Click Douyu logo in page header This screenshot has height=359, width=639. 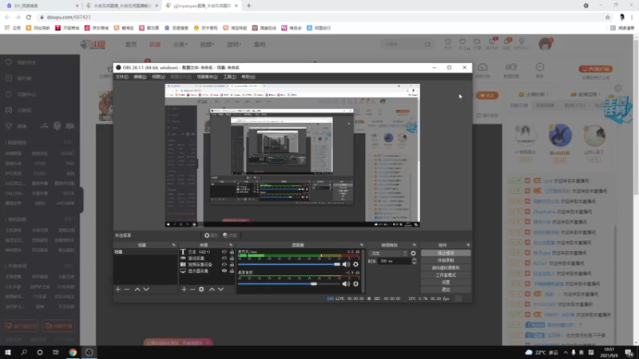[x=93, y=45]
